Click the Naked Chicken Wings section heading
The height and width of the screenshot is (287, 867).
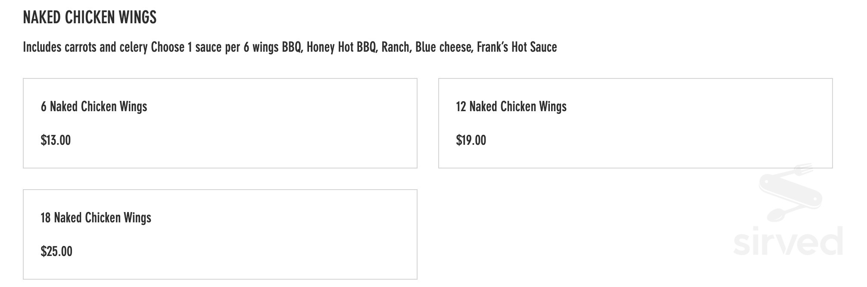[x=90, y=17]
